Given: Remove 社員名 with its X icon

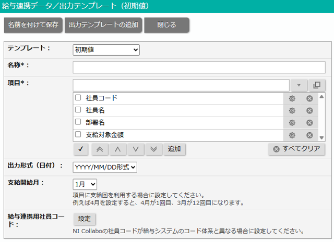Looking at the screenshot, I should pyautogui.click(x=309, y=110).
